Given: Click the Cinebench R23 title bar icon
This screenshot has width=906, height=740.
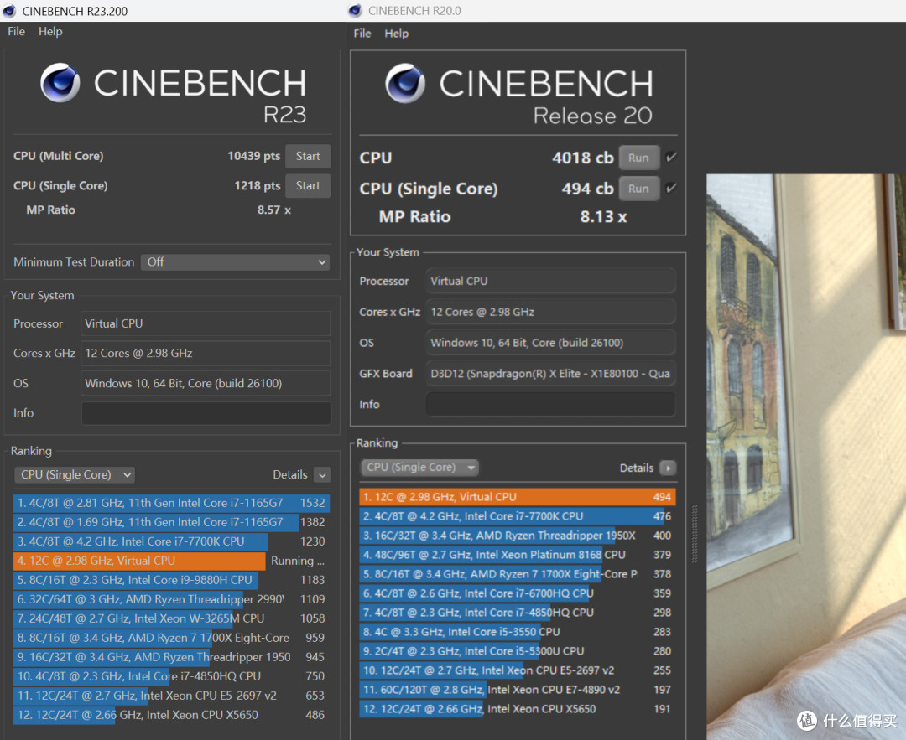Looking at the screenshot, I should [x=8, y=10].
